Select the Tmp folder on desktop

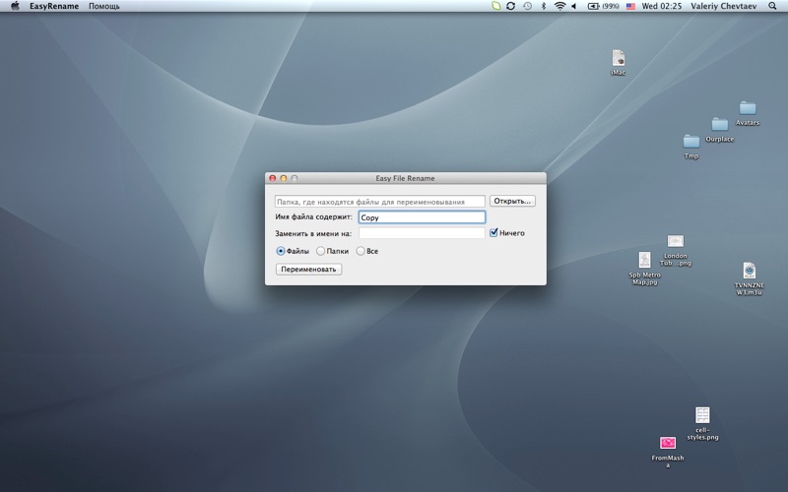tap(691, 147)
